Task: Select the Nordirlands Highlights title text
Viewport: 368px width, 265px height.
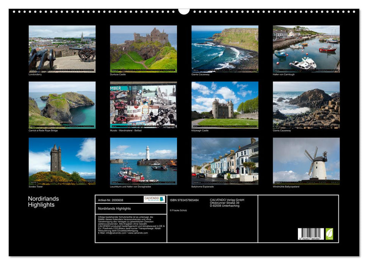Action: pos(43,201)
